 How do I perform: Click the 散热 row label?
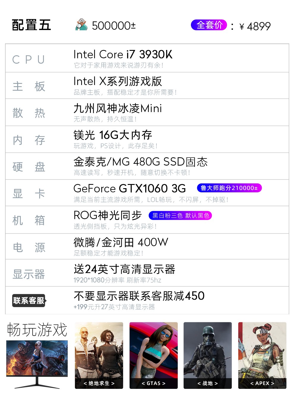click(x=29, y=113)
